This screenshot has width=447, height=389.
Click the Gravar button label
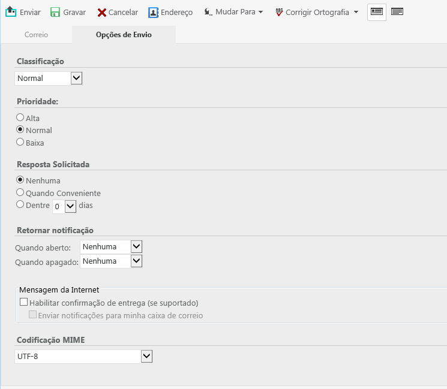74,12
